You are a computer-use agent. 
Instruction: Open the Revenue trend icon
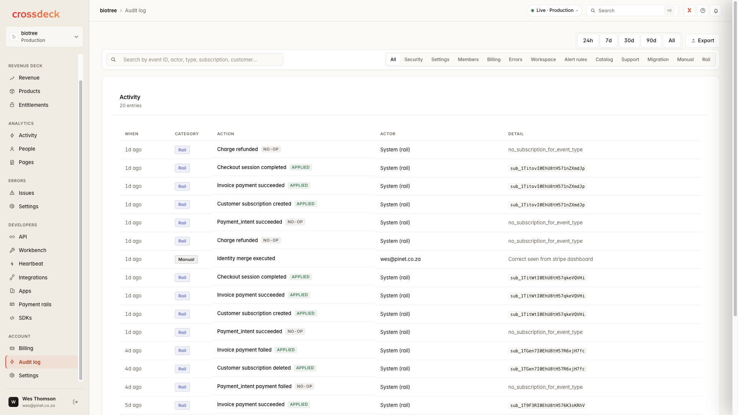tap(12, 78)
